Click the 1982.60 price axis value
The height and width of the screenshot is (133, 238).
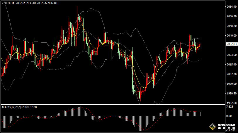231,103
